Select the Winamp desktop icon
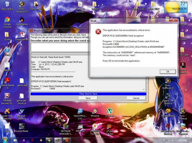Screen dimensions: 192x143 95,113
